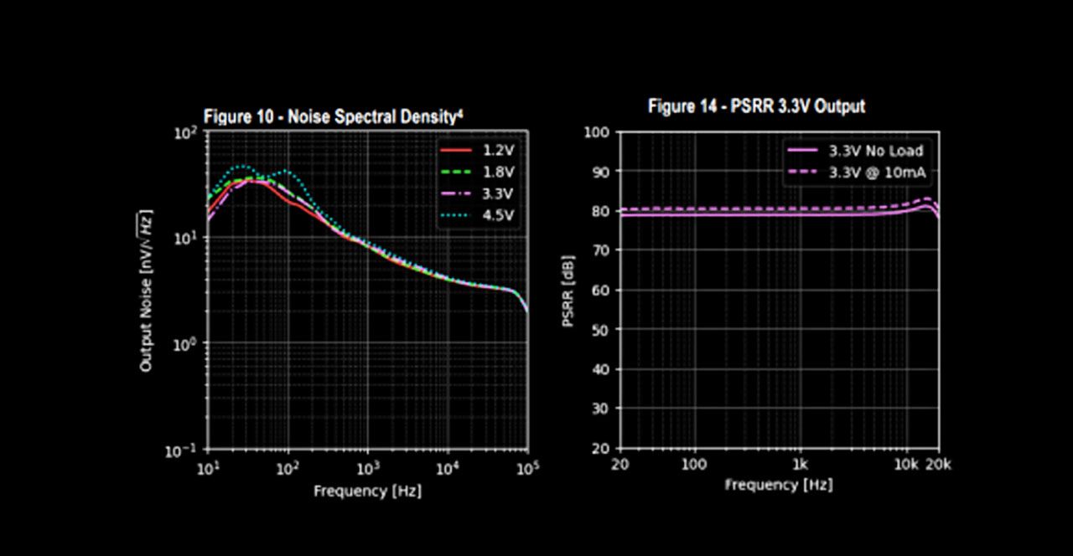Click the '10⁵' x-axis tick on the noise chart
Viewport: 1073px width, 556px height.
point(526,468)
